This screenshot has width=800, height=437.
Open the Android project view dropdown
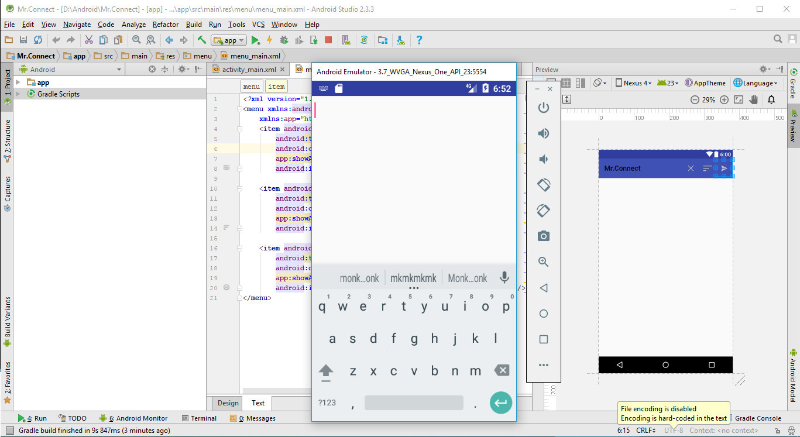(x=70, y=69)
